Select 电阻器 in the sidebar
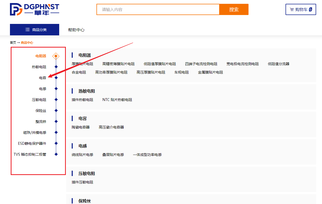The width and height of the screenshot is (322, 204). click(41, 56)
